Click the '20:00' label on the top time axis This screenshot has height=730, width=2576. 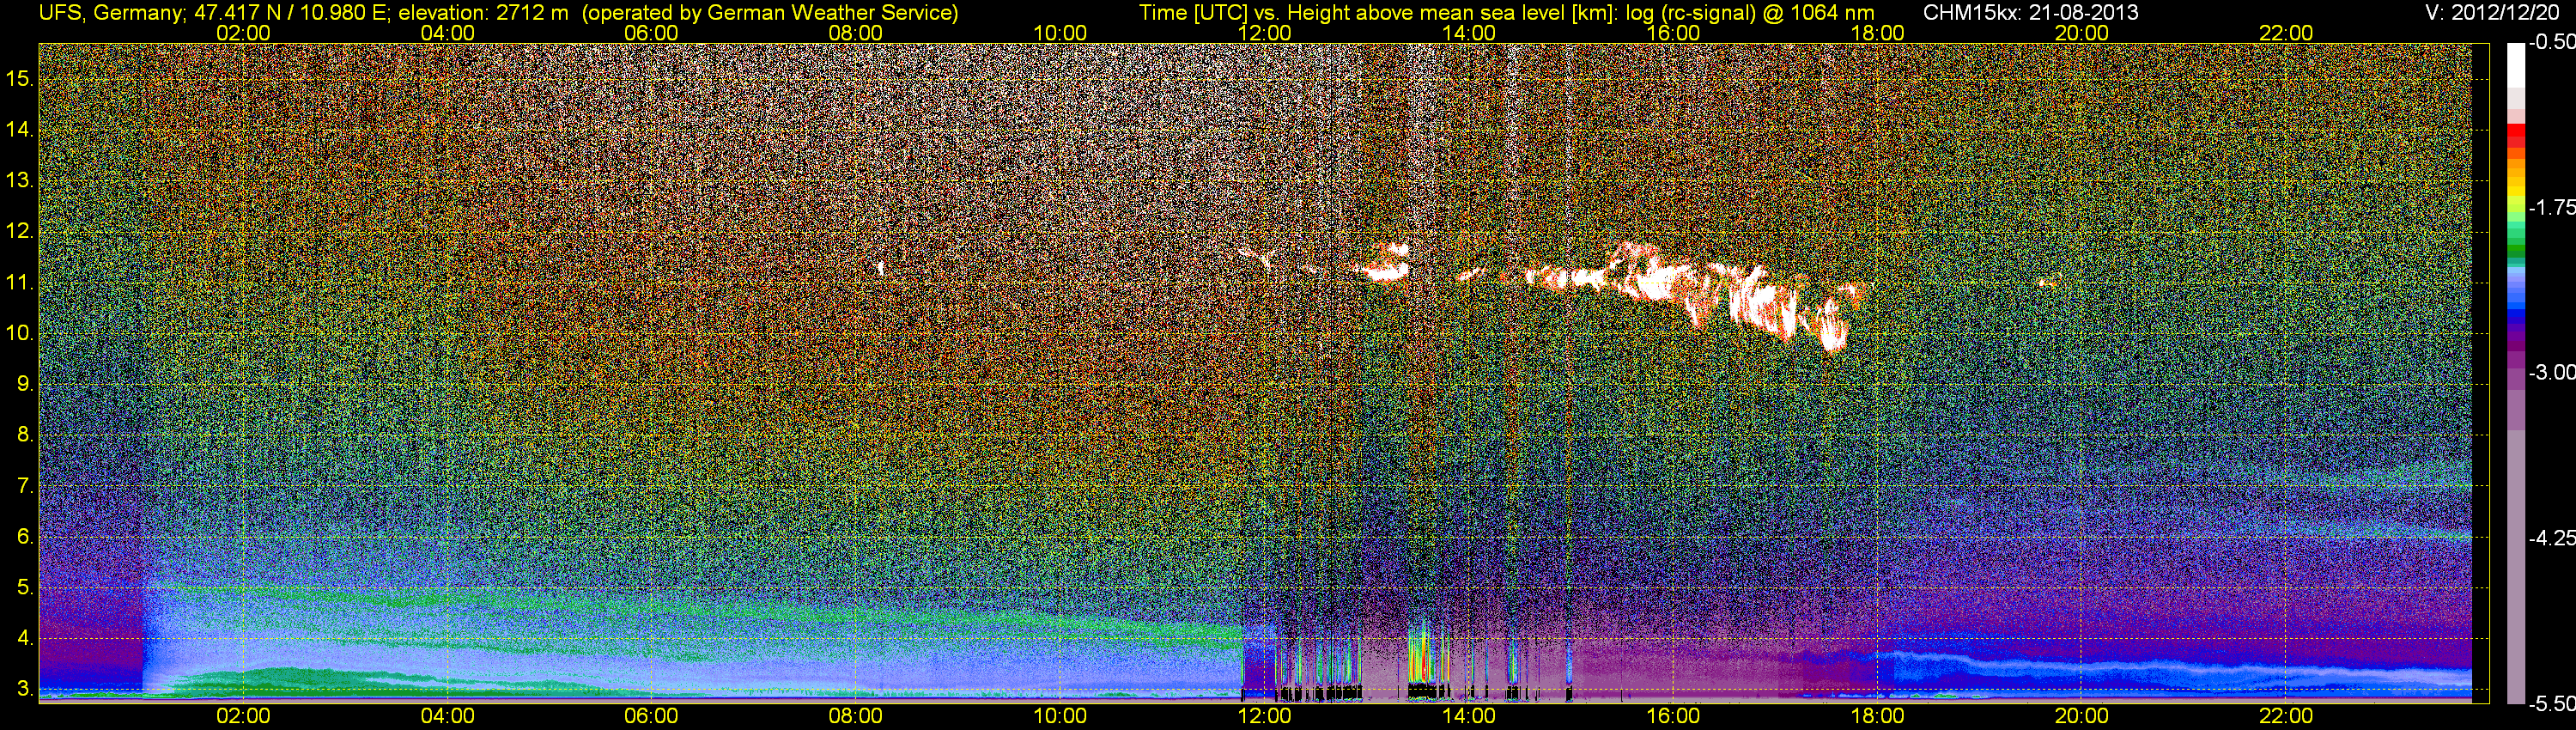point(2082,33)
